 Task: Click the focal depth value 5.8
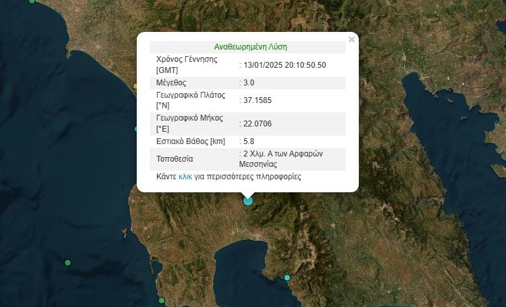pyautogui.click(x=250, y=141)
